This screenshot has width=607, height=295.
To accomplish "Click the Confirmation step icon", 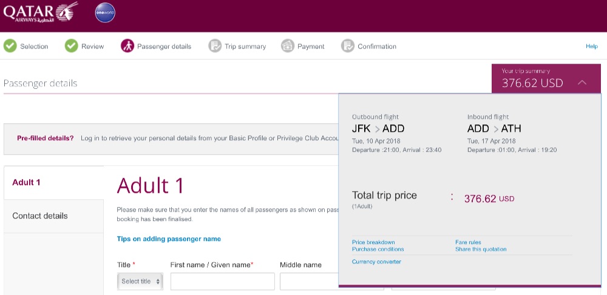I will coord(348,46).
